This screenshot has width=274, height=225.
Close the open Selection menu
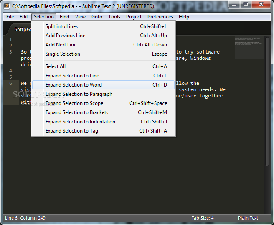44,17
